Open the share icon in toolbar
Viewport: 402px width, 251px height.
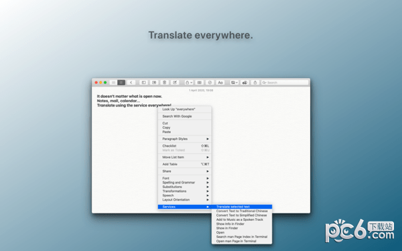(255, 82)
